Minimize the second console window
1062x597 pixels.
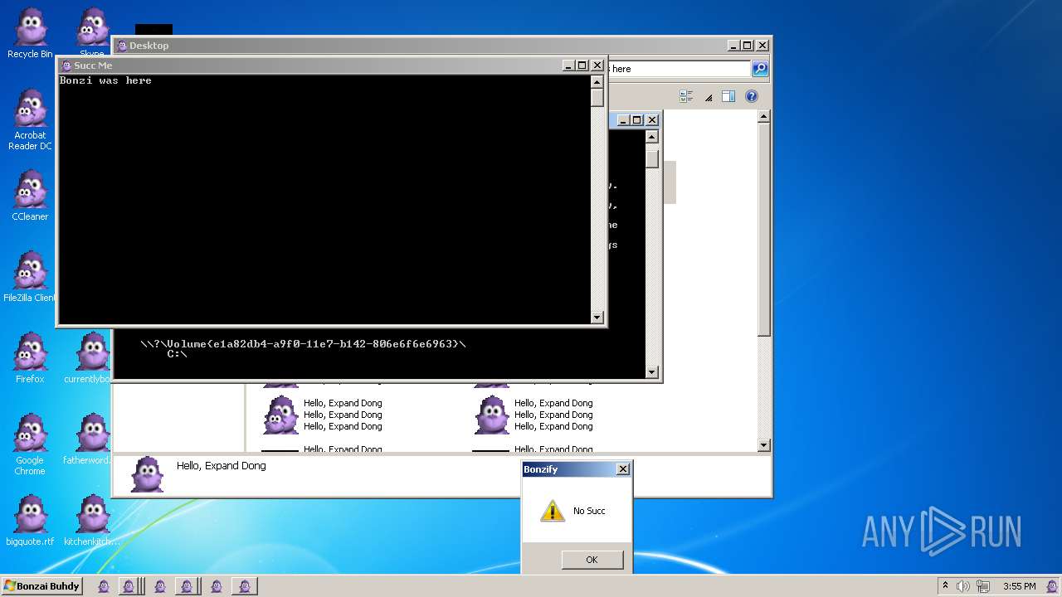point(624,120)
